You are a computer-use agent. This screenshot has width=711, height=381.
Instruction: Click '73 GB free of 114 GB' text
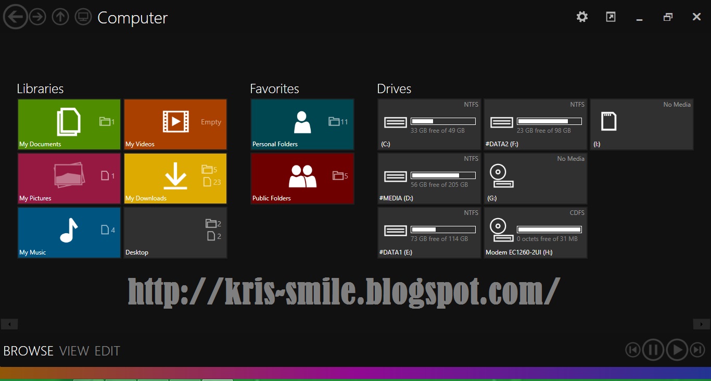(x=439, y=239)
